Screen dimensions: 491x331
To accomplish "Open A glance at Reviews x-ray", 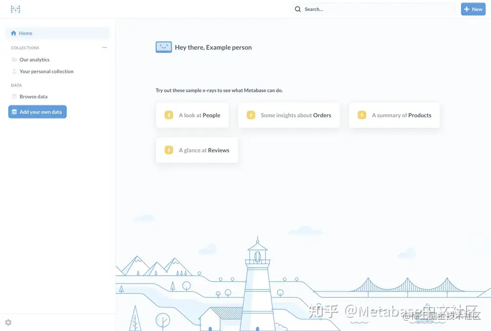I will tap(197, 150).
